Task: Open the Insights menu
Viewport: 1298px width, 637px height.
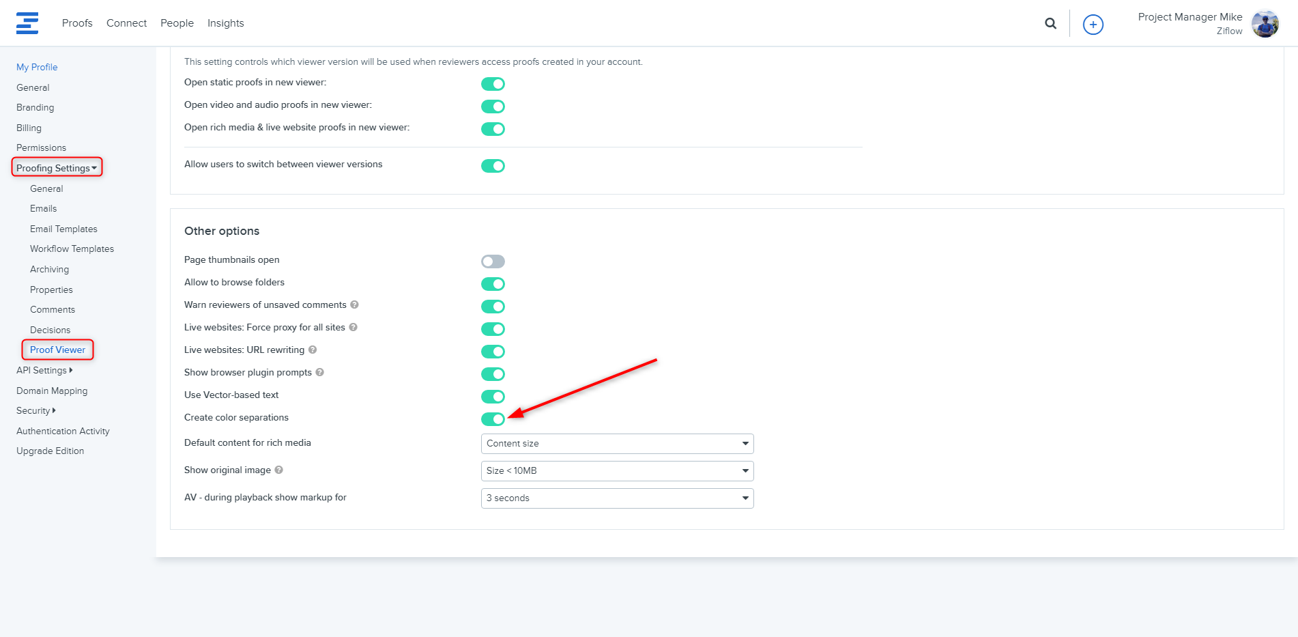Action: pos(226,23)
